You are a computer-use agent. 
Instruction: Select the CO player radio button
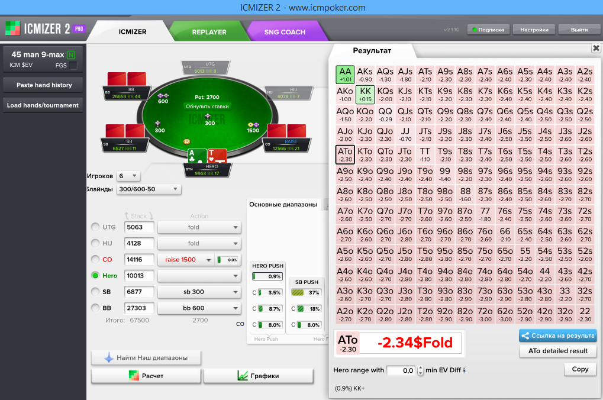click(x=95, y=259)
